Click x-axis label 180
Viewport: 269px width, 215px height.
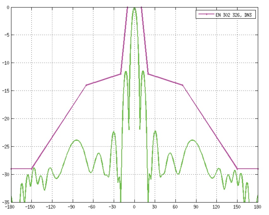258,207
